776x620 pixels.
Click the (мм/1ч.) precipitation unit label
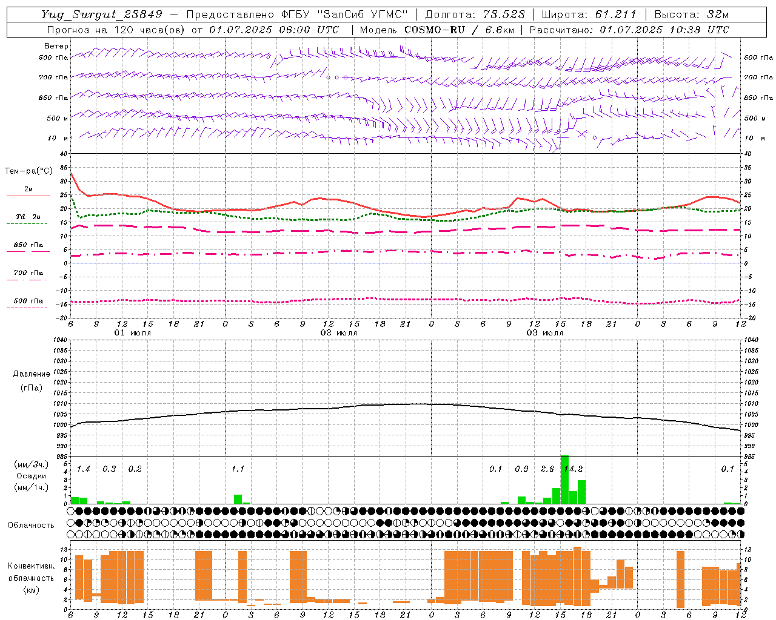pyautogui.click(x=31, y=487)
